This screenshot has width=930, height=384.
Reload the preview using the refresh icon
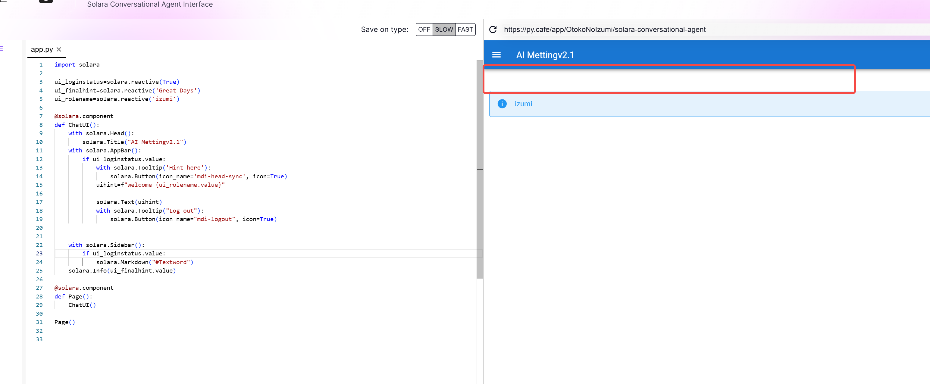pos(493,30)
